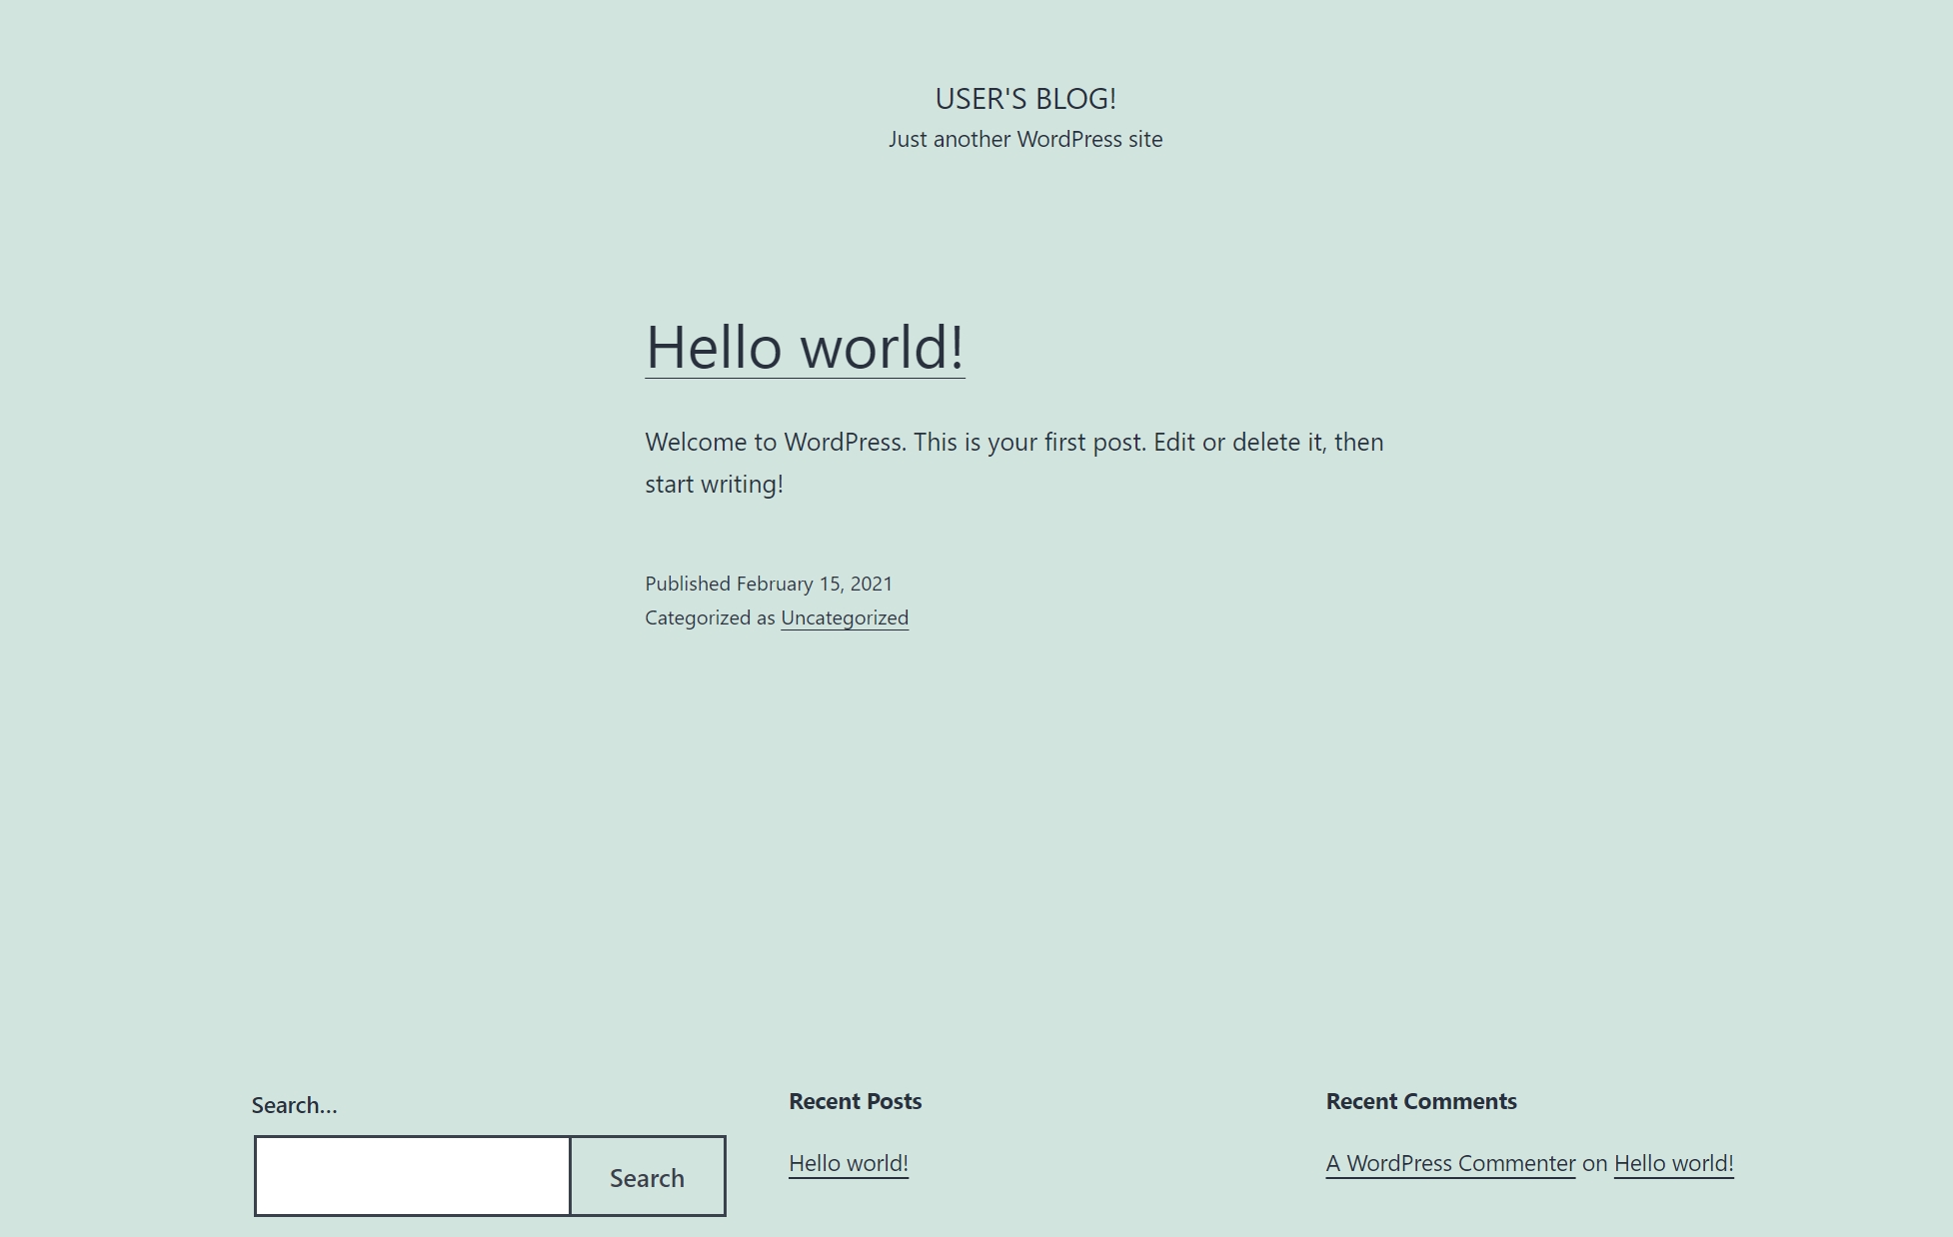Click the Recent Comments widget heading
This screenshot has width=1953, height=1237.
pyautogui.click(x=1420, y=1101)
